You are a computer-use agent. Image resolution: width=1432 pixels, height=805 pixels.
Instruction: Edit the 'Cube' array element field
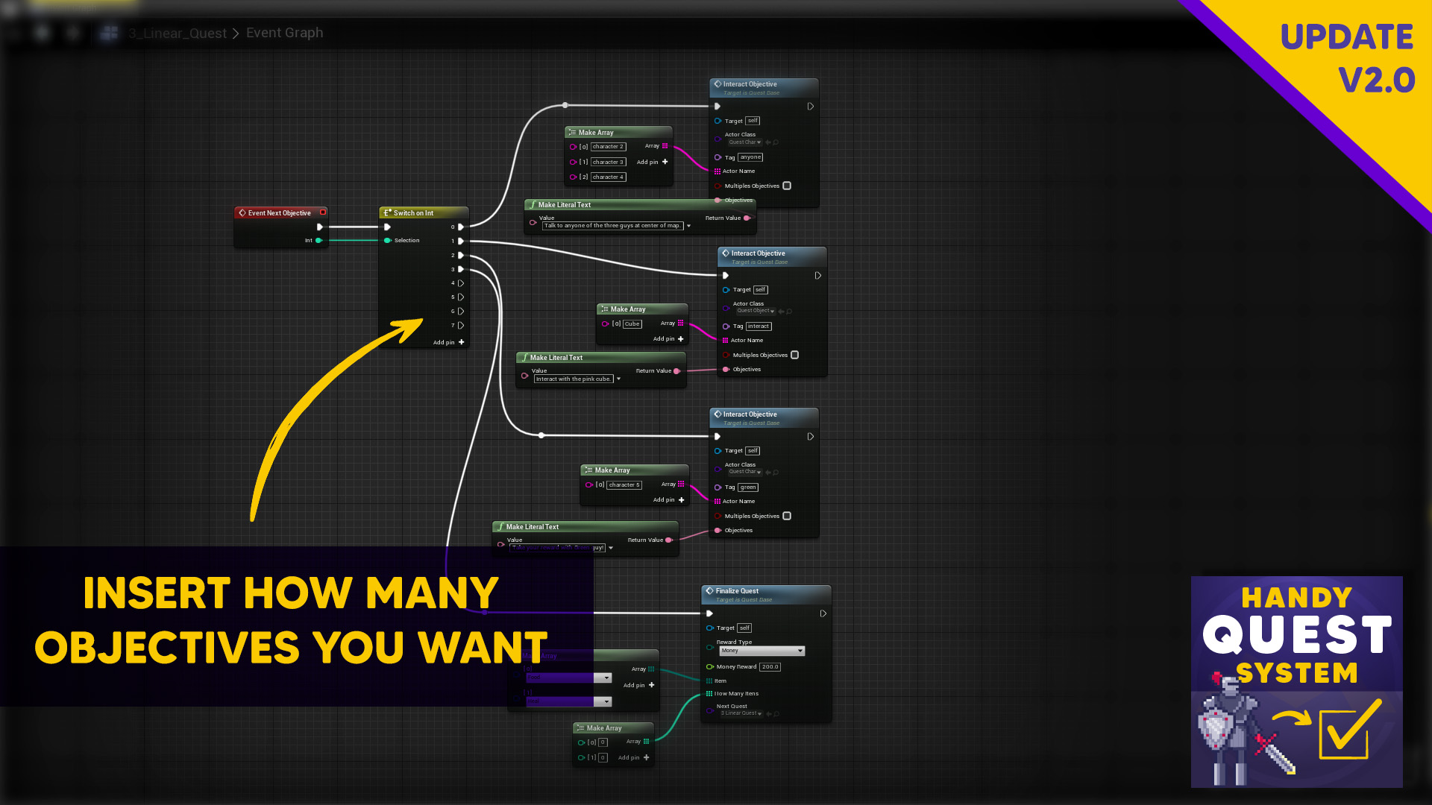[x=632, y=323]
